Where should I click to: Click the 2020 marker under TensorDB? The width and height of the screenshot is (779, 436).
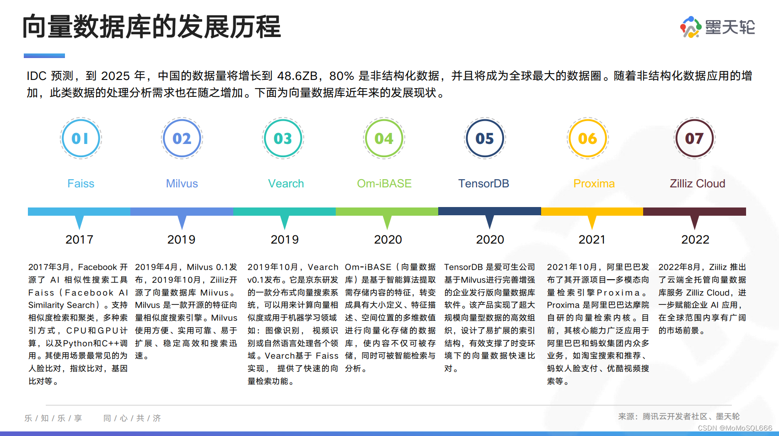click(x=490, y=239)
